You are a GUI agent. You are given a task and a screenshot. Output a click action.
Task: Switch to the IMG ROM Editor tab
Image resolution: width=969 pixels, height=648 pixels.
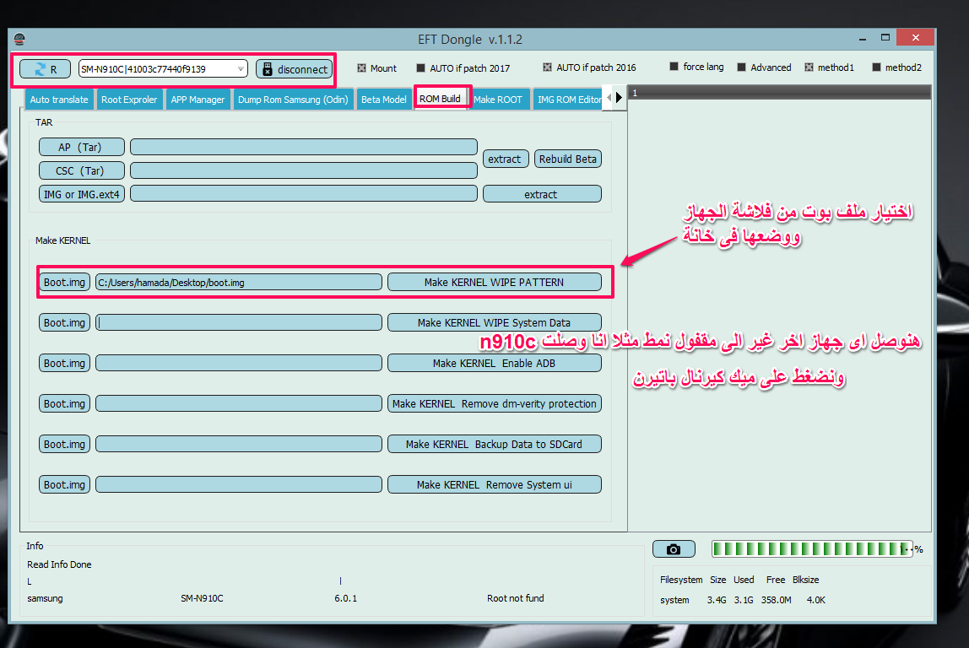(x=569, y=100)
